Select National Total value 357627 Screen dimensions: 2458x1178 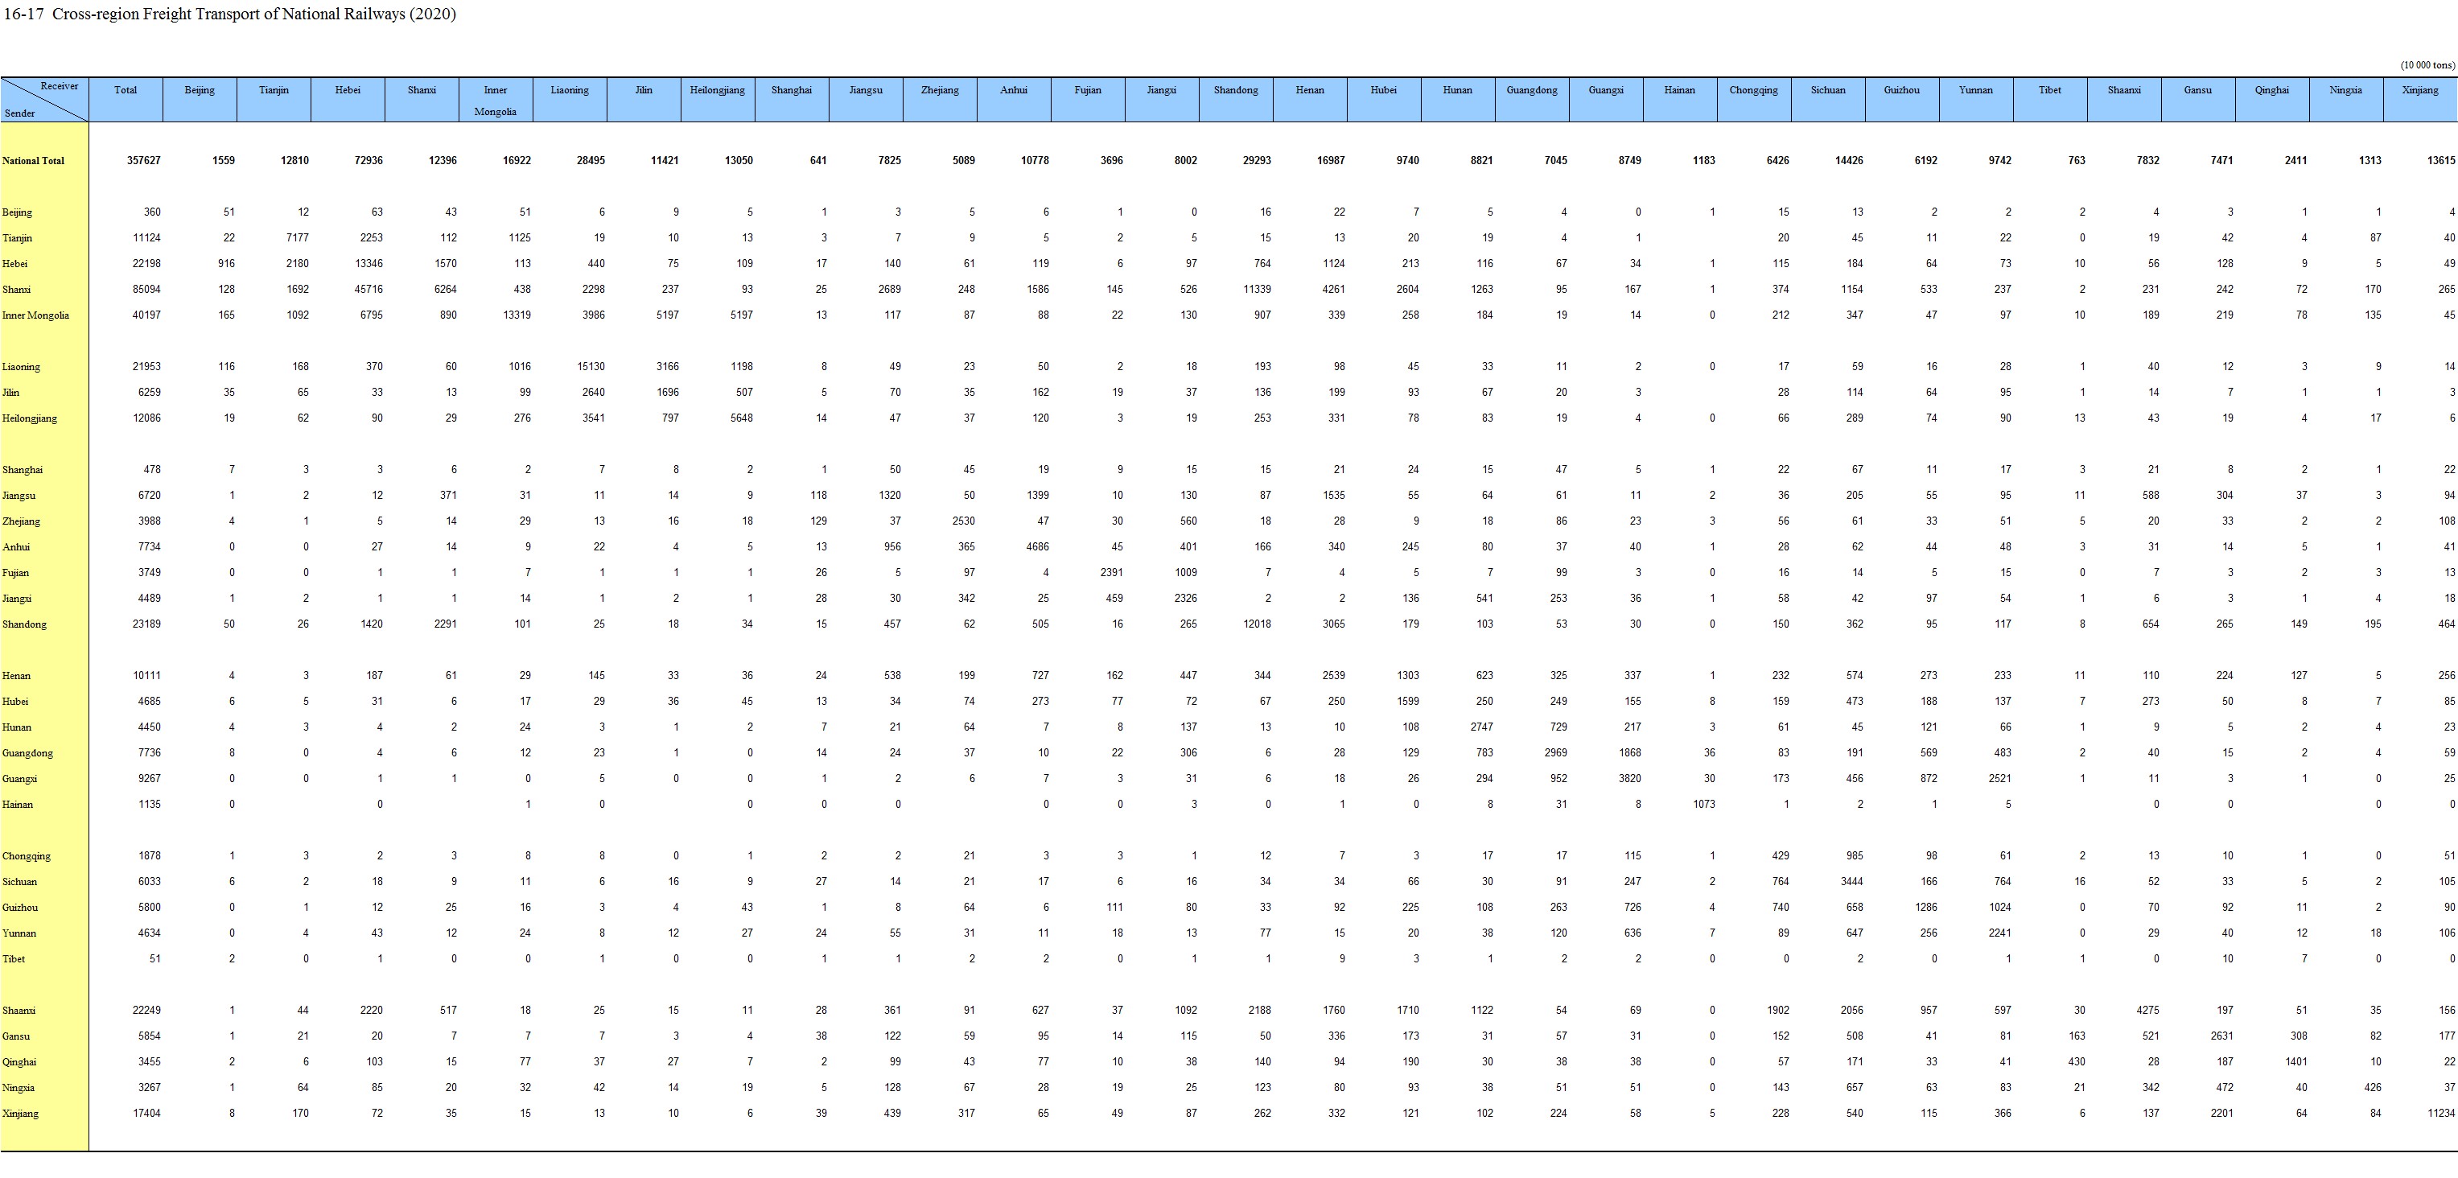tap(144, 161)
